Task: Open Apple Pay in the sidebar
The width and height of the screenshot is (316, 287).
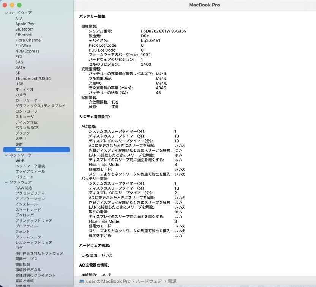Action: 25,24
